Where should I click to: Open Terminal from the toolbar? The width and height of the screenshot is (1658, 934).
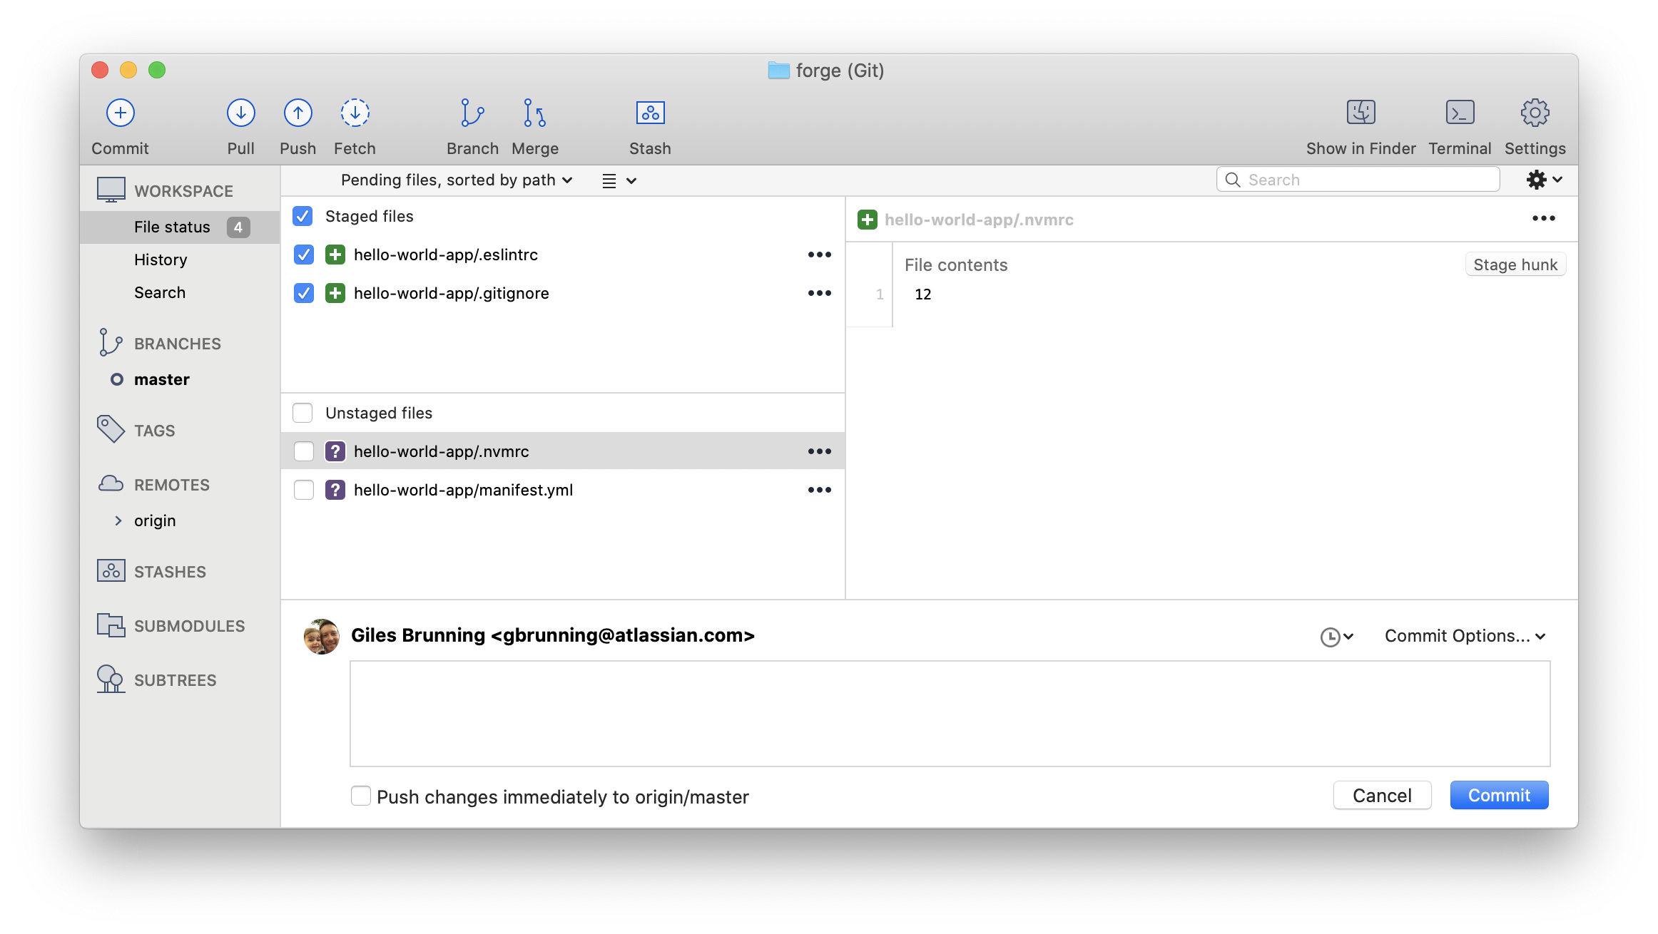[x=1460, y=113]
